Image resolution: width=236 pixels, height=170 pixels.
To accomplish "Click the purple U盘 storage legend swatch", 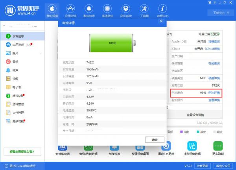I will click(181, 132).
